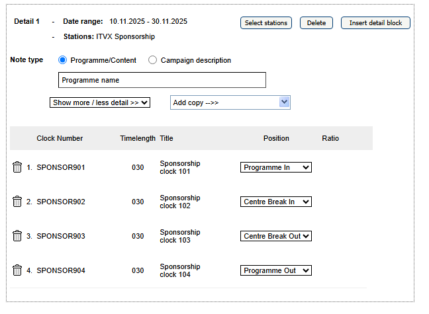Viewport: 429px width, 314px height.
Task: Click the Timelength column header
Action: pos(138,138)
